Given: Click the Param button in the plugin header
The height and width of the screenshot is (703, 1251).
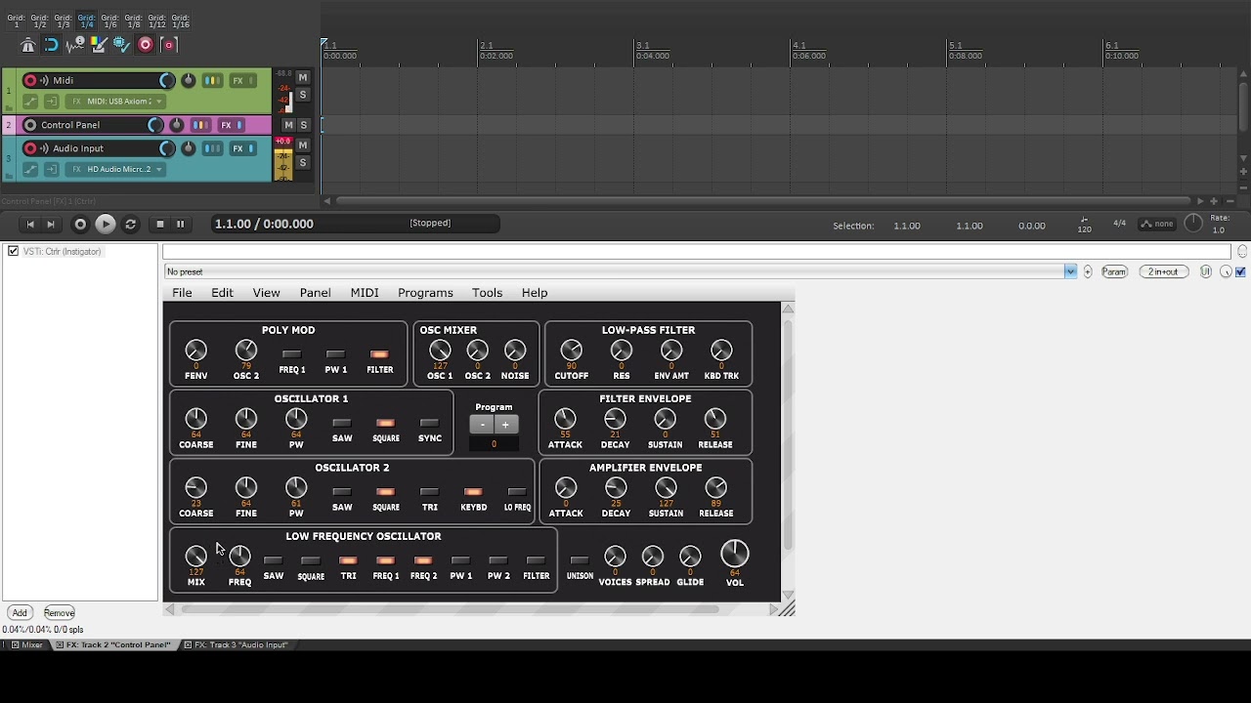Looking at the screenshot, I should tap(1114, 272).
